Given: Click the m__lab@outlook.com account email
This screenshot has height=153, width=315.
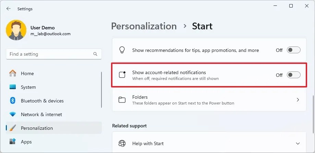Looking at the screenshot, I should [x=50, y=34].
